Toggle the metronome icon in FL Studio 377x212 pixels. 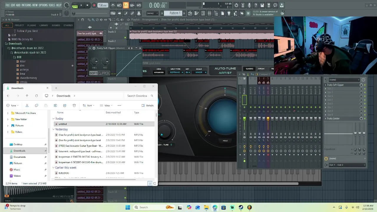tap(113, 5)
